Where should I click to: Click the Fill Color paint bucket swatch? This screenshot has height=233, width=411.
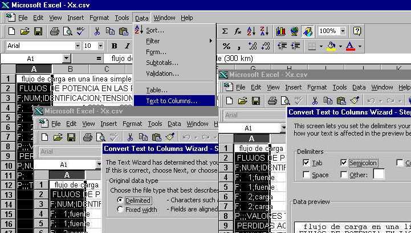(x=332, y=46)
